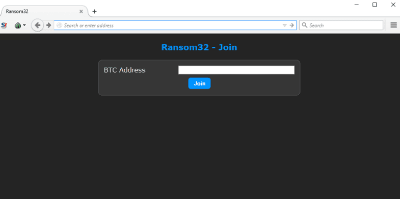
Task: Minimize the browser window
Action: (357, 5)
